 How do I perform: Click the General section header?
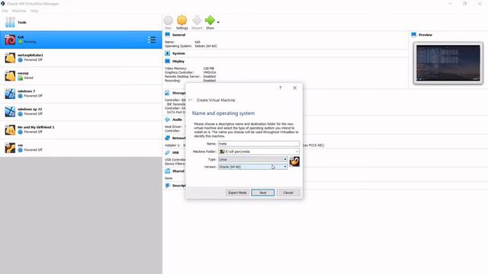pyautogui.click(x=178, y=35)
